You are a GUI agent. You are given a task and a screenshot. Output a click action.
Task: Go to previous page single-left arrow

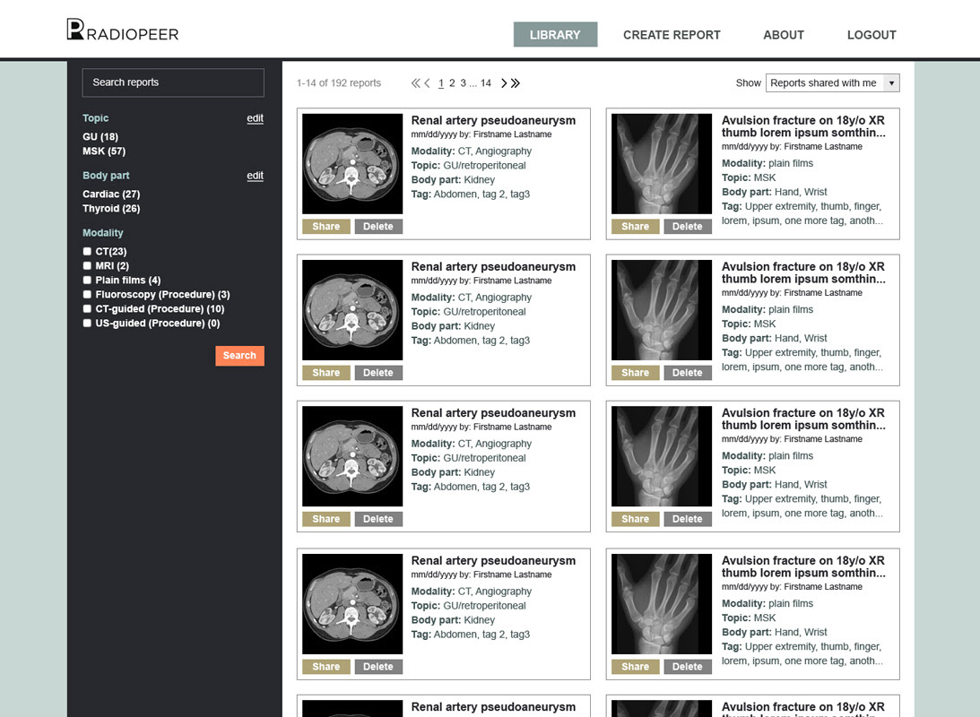tap(427, 83)
